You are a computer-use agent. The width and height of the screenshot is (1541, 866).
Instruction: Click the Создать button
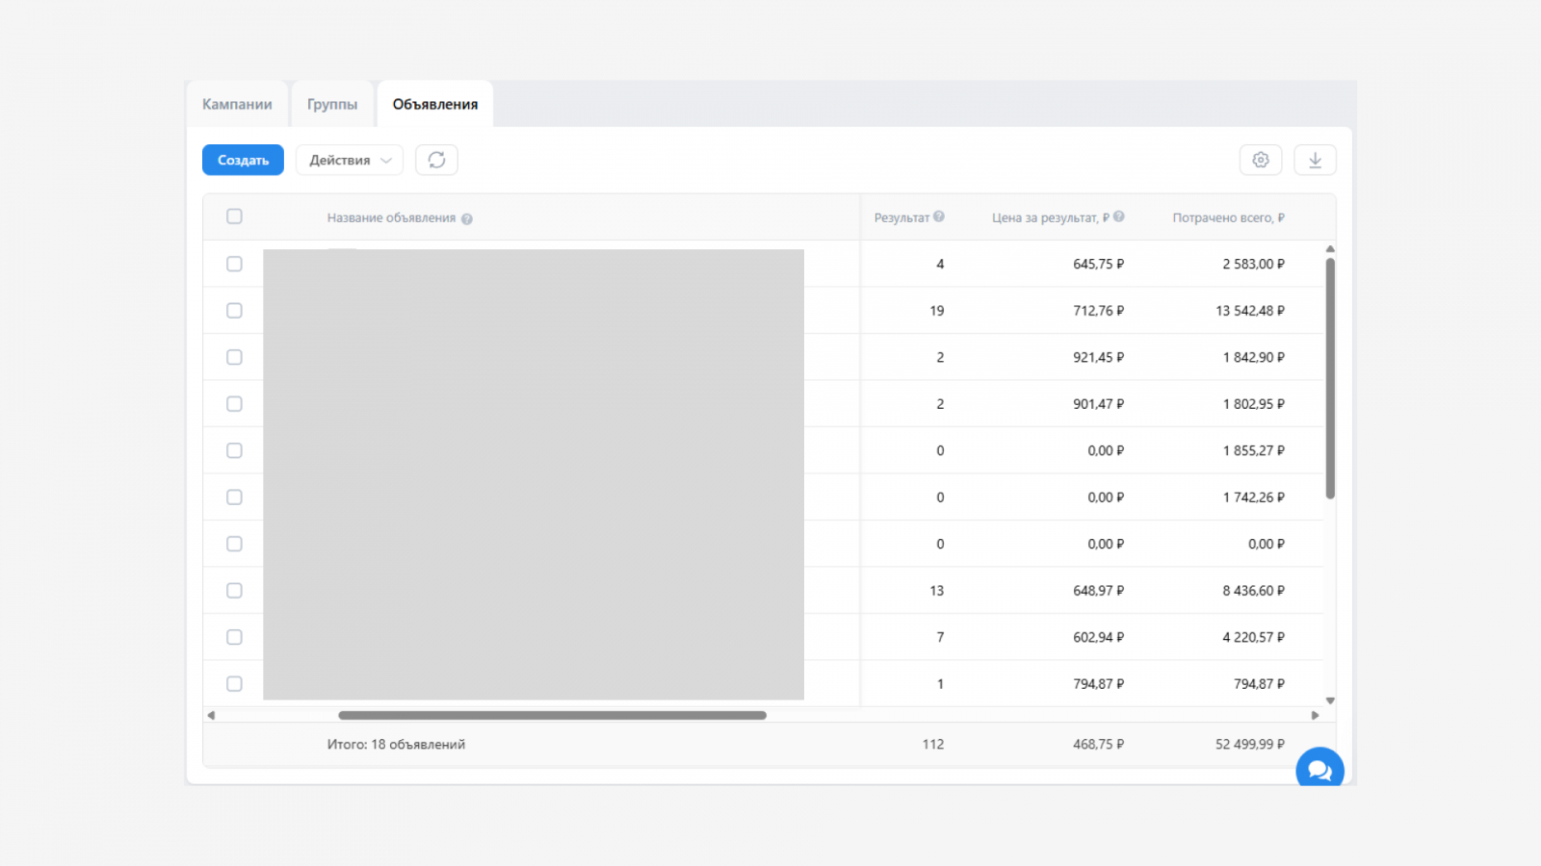243,160
